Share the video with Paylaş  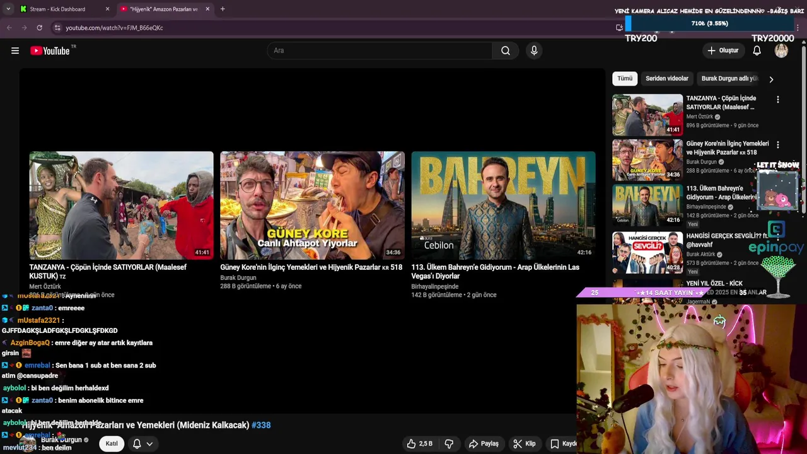(484, 444)
